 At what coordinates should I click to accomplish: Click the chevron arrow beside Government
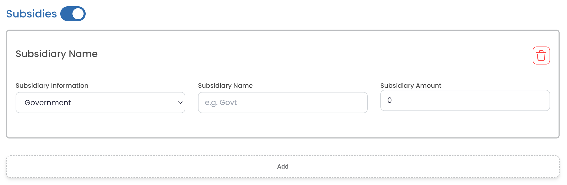(180, 103)
